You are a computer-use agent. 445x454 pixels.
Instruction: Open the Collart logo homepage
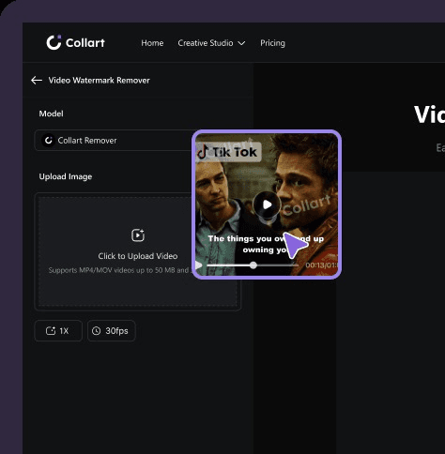click(75, 42)
